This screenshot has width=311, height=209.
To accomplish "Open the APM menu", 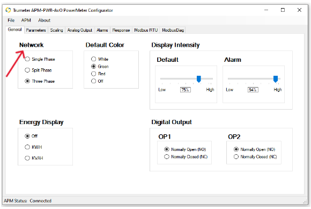I will [x=26, y=20].
